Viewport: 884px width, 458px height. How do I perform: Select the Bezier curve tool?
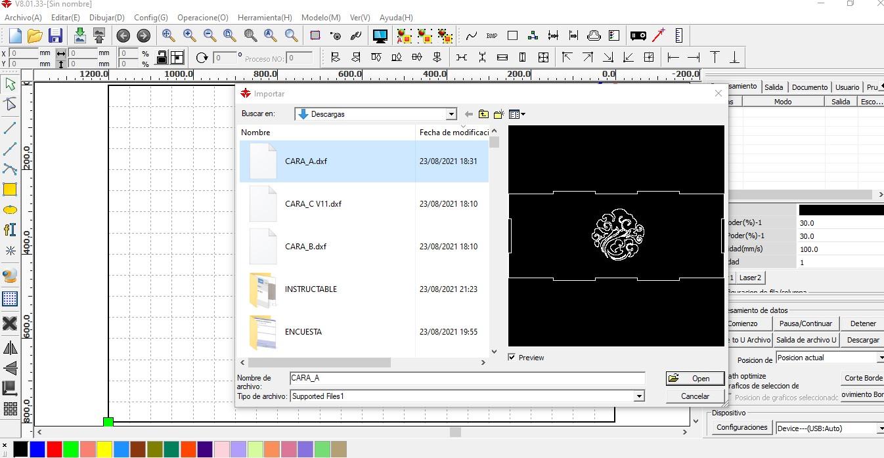[10, 169]
